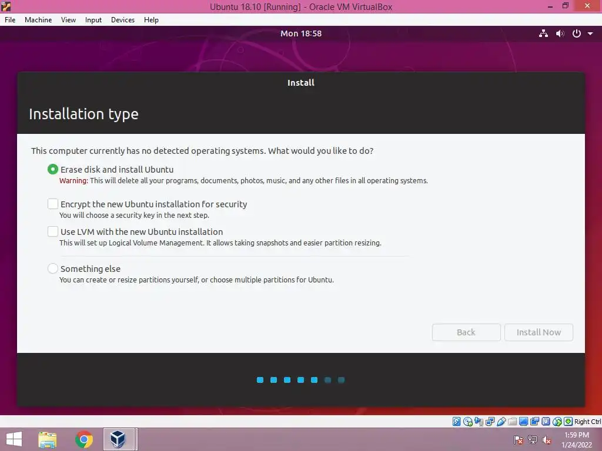The height and width of the screenshot is (451, 602).
Task: Click the Mon 18:58 clock in Ubuntu bar
Action: coord(301,33)
